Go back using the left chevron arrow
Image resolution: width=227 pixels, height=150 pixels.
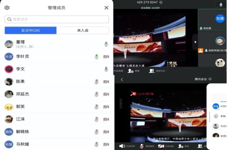pos(122,80)
